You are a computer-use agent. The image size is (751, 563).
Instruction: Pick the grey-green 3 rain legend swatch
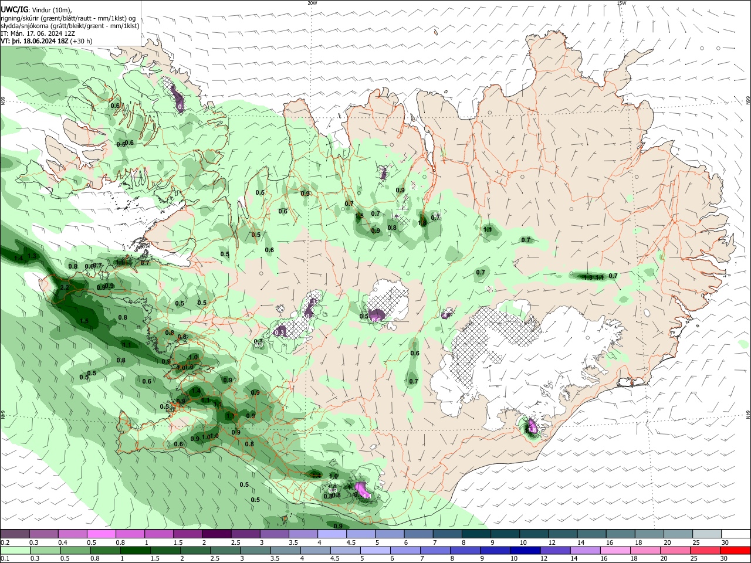(255, 550)
